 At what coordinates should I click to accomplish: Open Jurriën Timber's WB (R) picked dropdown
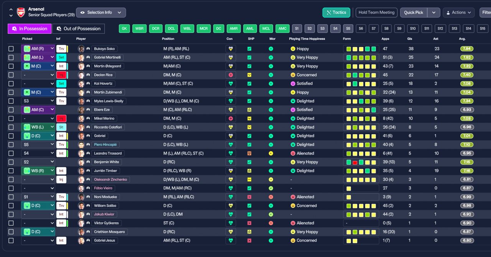38,171
